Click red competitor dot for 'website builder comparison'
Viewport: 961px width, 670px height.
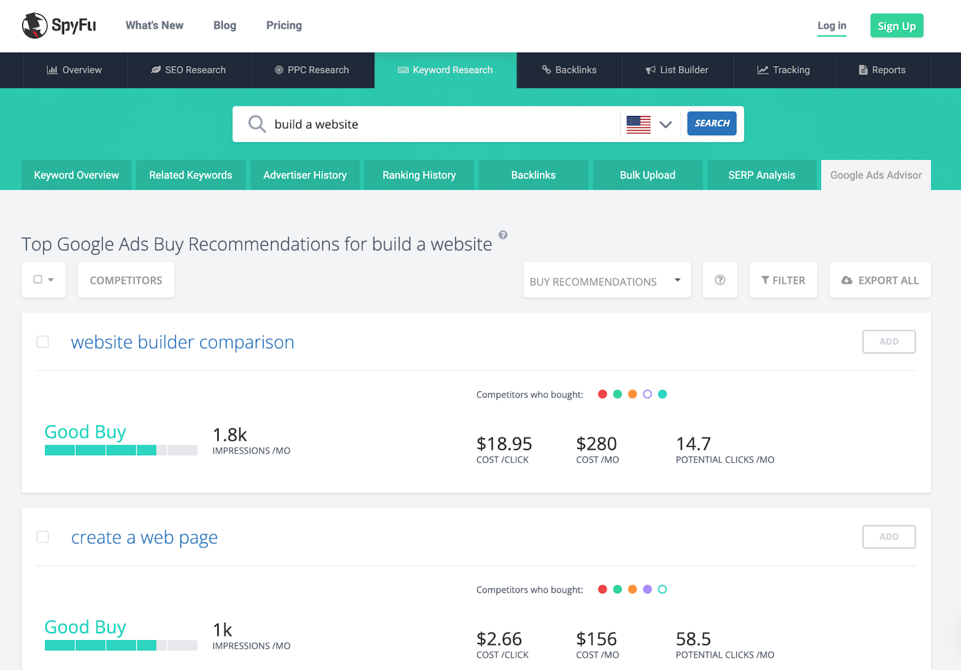[602, 394]
